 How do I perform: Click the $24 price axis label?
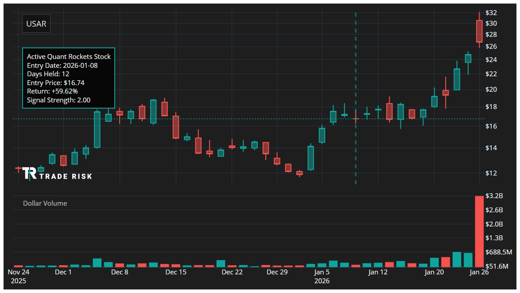(491, 60)
